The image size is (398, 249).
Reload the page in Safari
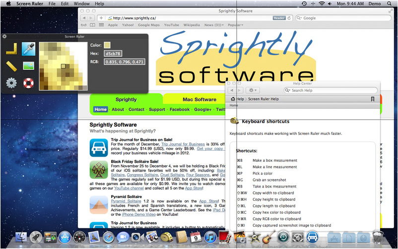point(289,18)
